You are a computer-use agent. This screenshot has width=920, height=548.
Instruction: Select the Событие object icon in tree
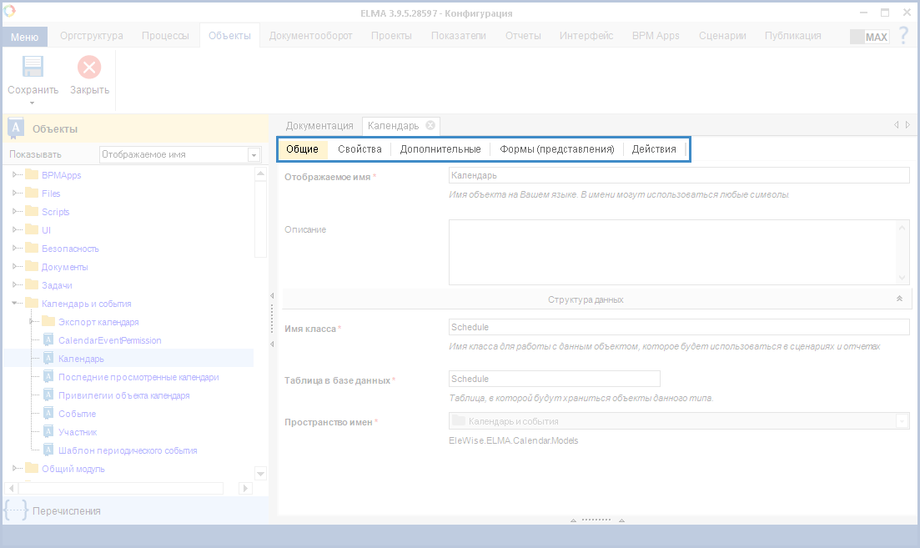[x=48, y=414]
